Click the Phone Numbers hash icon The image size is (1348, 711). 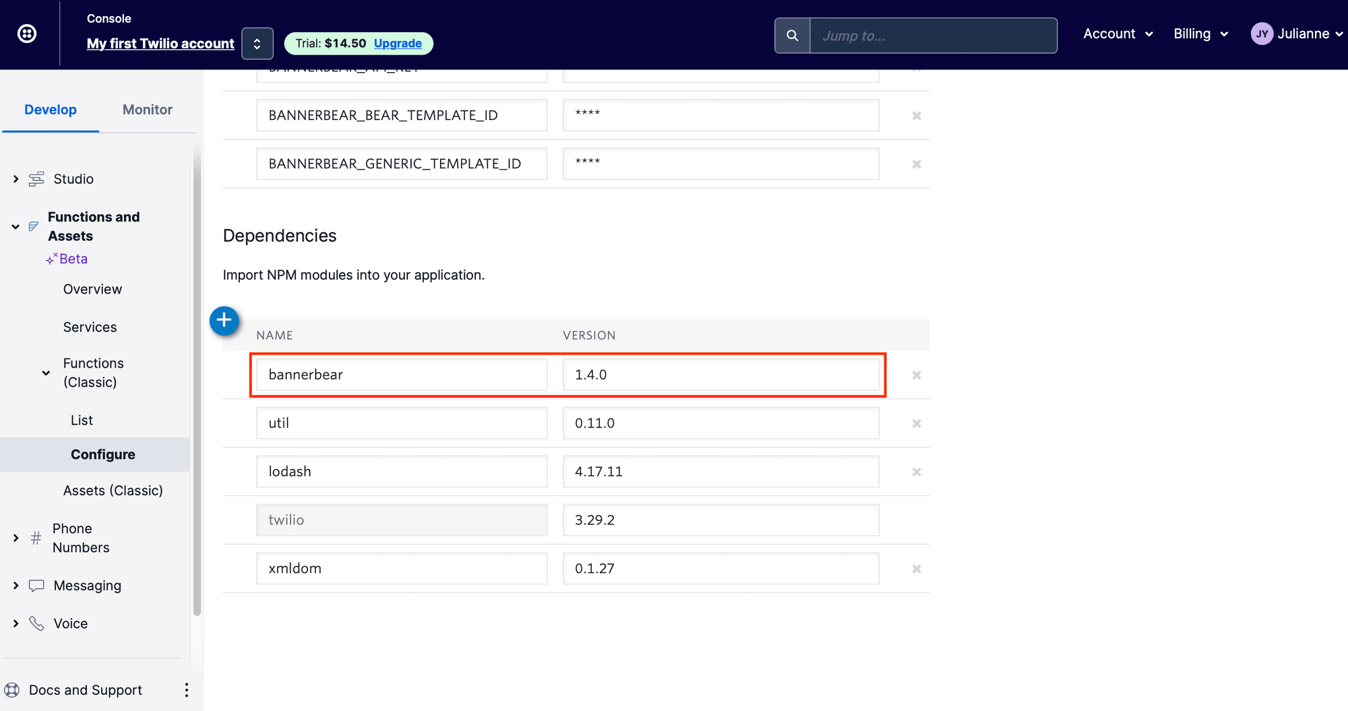pyautogui.click(x=36, y=538)
